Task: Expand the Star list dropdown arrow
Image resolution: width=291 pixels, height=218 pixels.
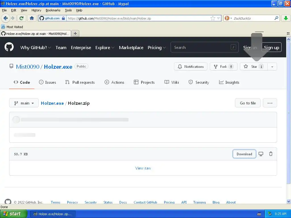Action: 272,66
